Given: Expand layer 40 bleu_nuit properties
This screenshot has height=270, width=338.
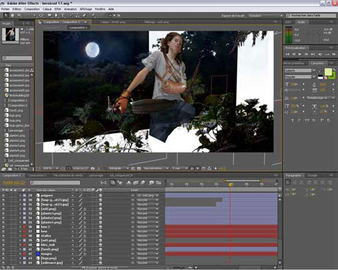Looking at the screenshot, I should pos(20,245).
